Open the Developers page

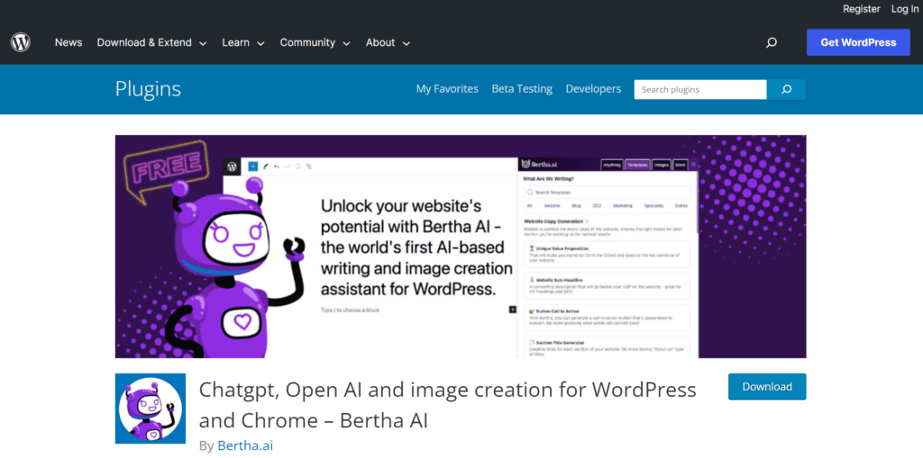click(x=593, y=89)
